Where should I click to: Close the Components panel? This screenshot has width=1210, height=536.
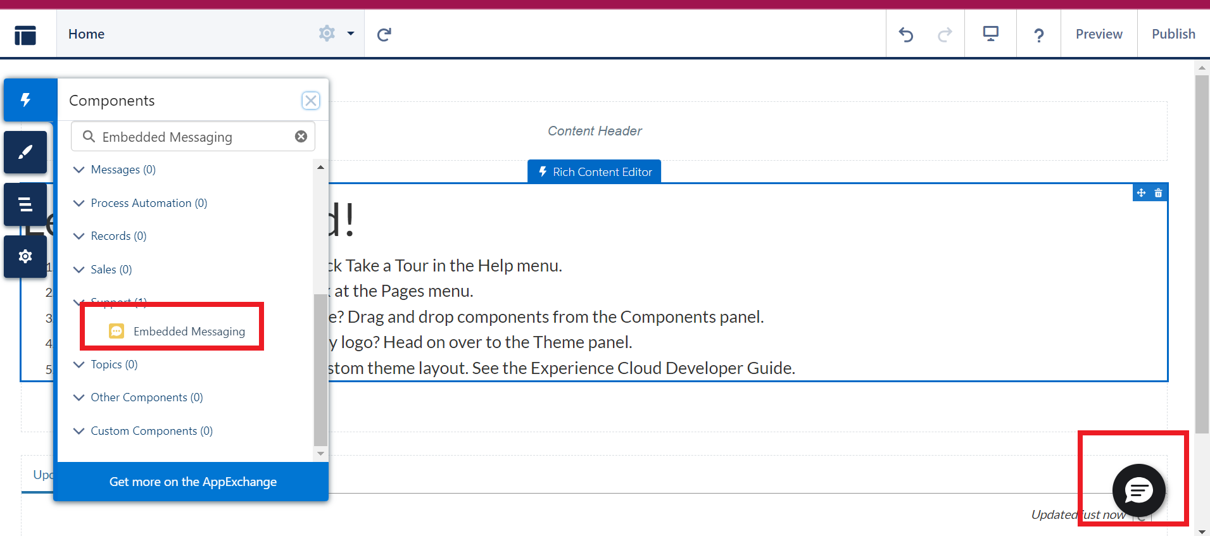(310, 101)
